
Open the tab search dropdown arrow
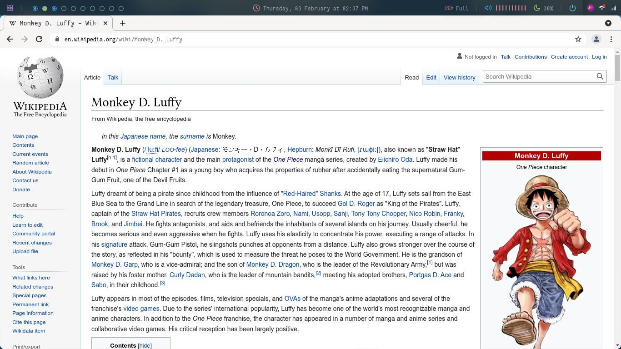point(608,23)
